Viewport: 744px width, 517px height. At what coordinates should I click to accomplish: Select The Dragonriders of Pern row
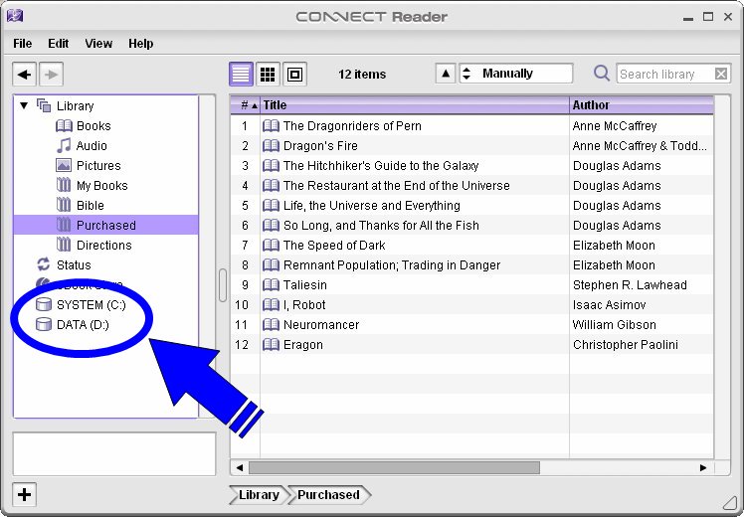472,125
